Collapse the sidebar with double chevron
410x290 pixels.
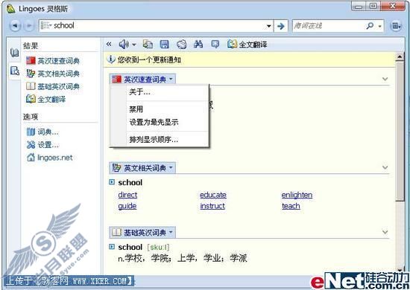click(109, 44)
